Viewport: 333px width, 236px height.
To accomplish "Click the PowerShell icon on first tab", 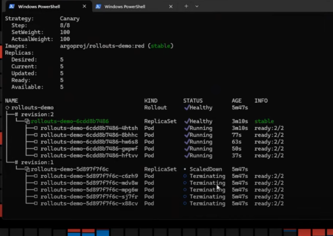I will pos(12,7).
